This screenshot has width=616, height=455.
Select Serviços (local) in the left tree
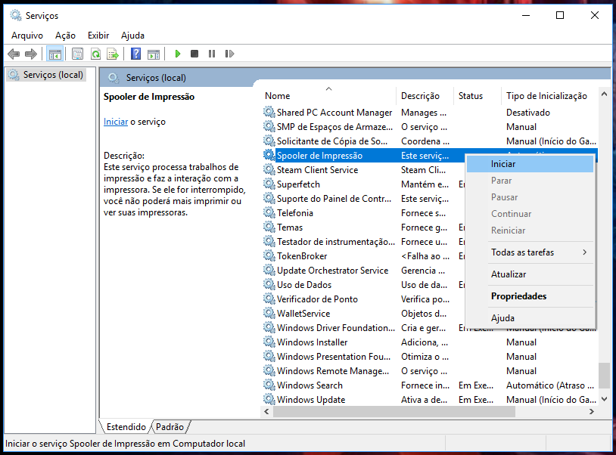click(x=46, y=75)
